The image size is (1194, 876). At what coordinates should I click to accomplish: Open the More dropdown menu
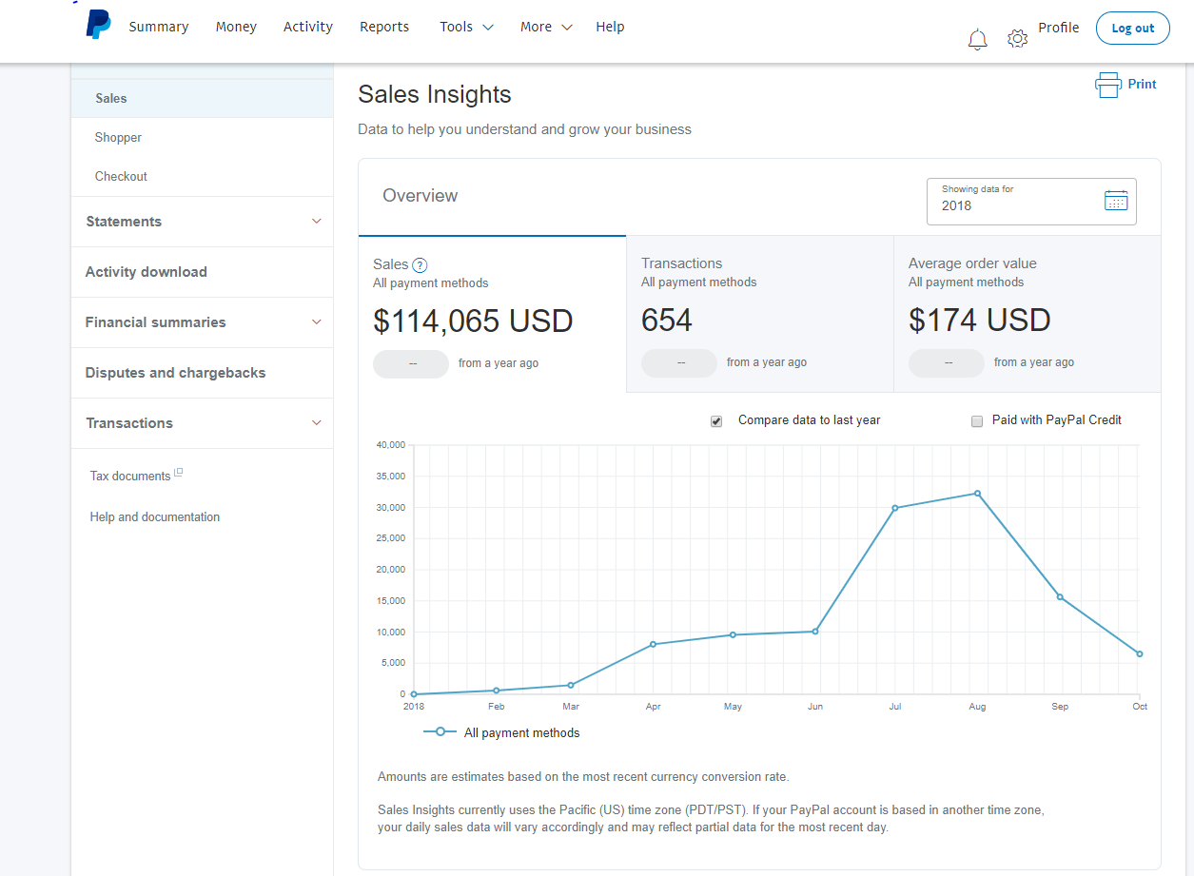coord(546,27)
